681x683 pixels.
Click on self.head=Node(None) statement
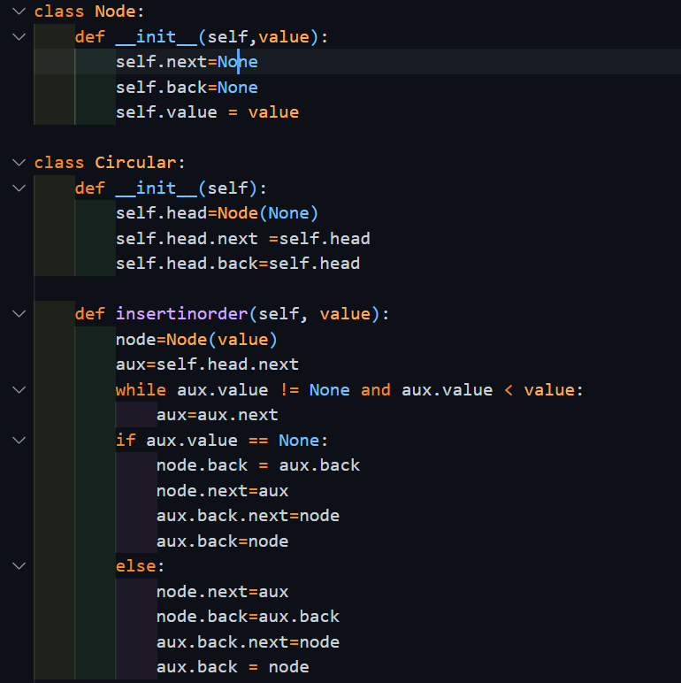[217, 213]
